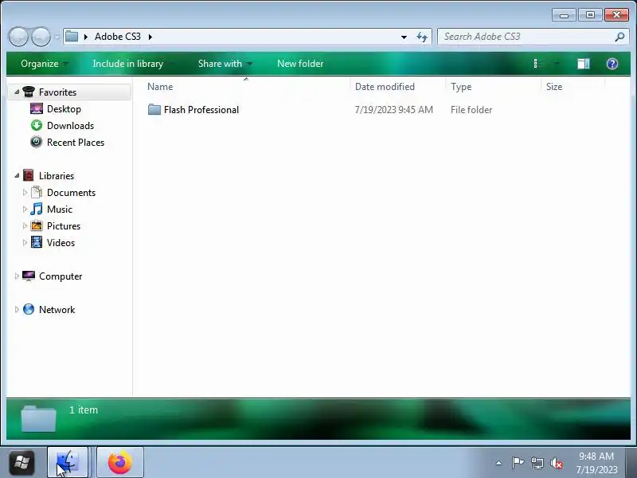This screenshot has width=637, height=478.
Task: Expand the Videos library node
Action: (x=25, y=243)
